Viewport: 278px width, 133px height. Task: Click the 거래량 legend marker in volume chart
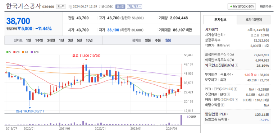point(188,117)
